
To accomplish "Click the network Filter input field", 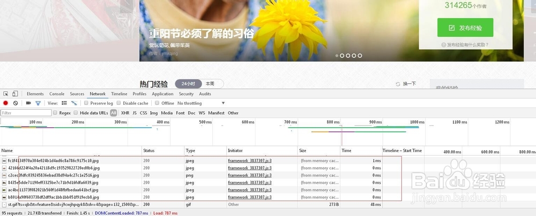I will tap(26, 113).
